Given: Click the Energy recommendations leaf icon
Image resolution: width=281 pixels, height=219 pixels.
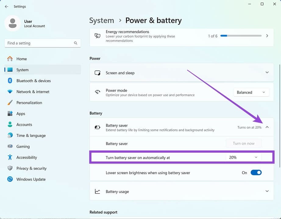Looking at the screenshot, I should [x=97, y=36].
